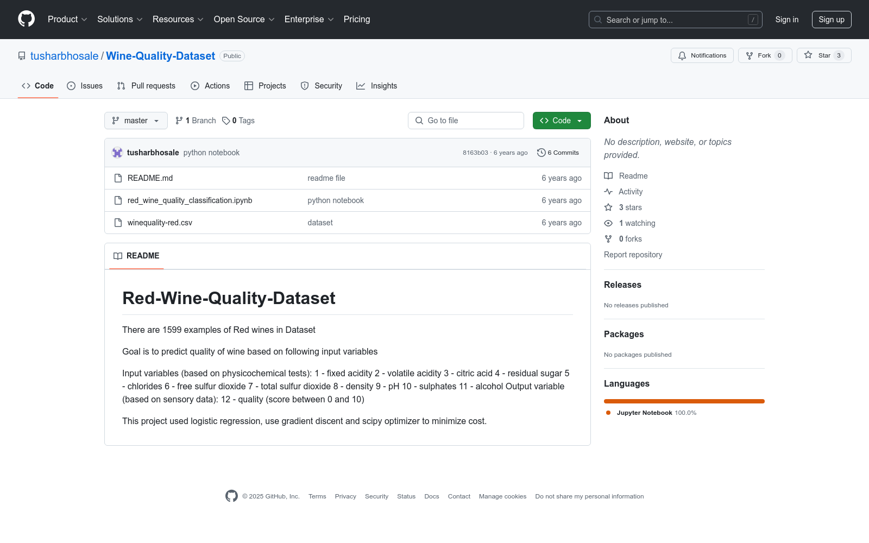Click the book icon next to Readme in About
This screenshot has height=543, width=869.
(608, 176)
